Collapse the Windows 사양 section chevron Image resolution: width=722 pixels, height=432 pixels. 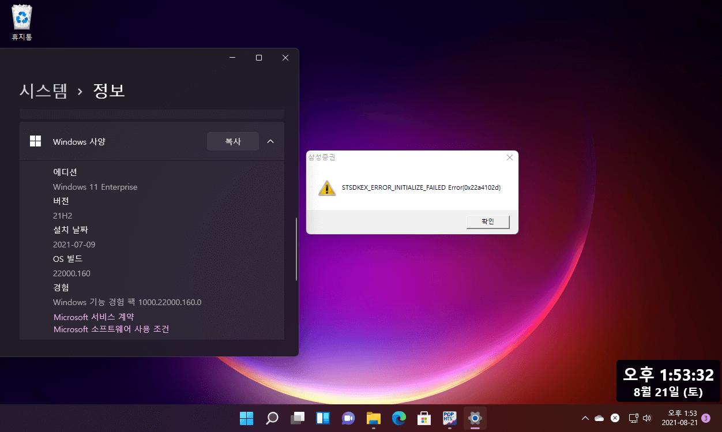point(270,141)
